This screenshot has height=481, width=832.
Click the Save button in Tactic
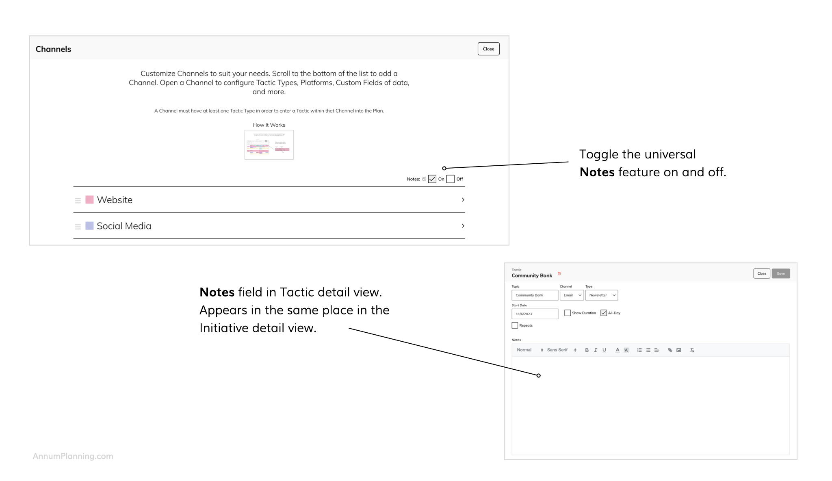781,274
